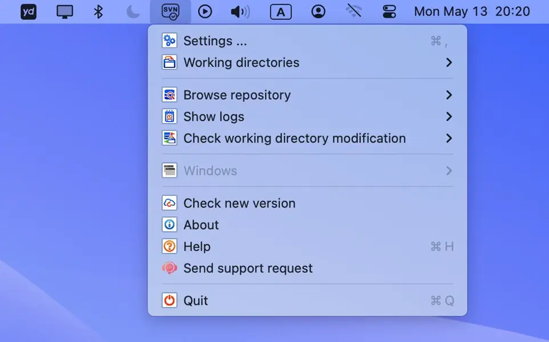Open Settings ... menu entry
This screenshot has width=549, height=342.
point(308,41)
